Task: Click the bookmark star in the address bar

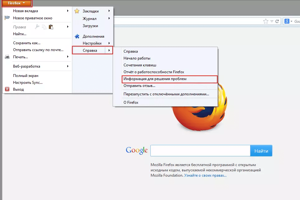Action: tap(265, 21)
